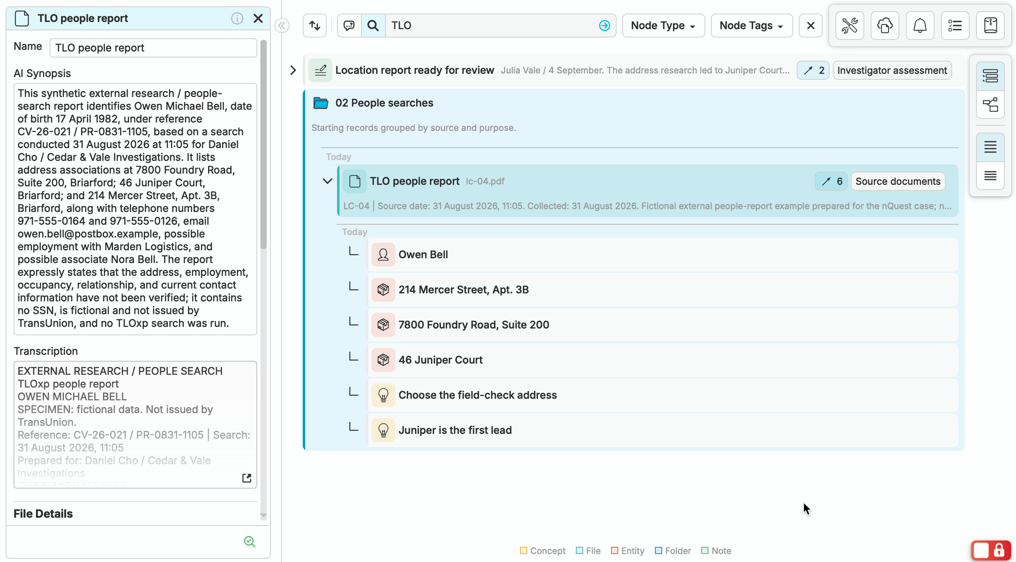The width and height of the screenshot is (1016, 562).
Task: Click the Investigator assessment tag
Action: coord(892,70)
